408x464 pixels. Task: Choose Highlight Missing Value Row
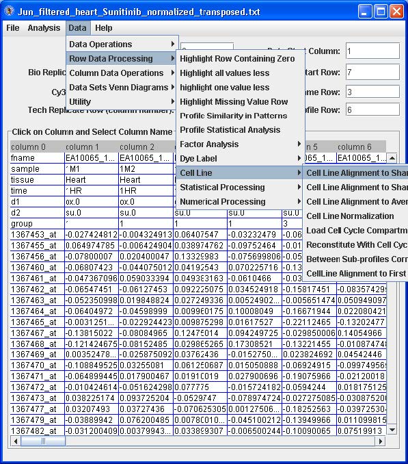point(240,101)
